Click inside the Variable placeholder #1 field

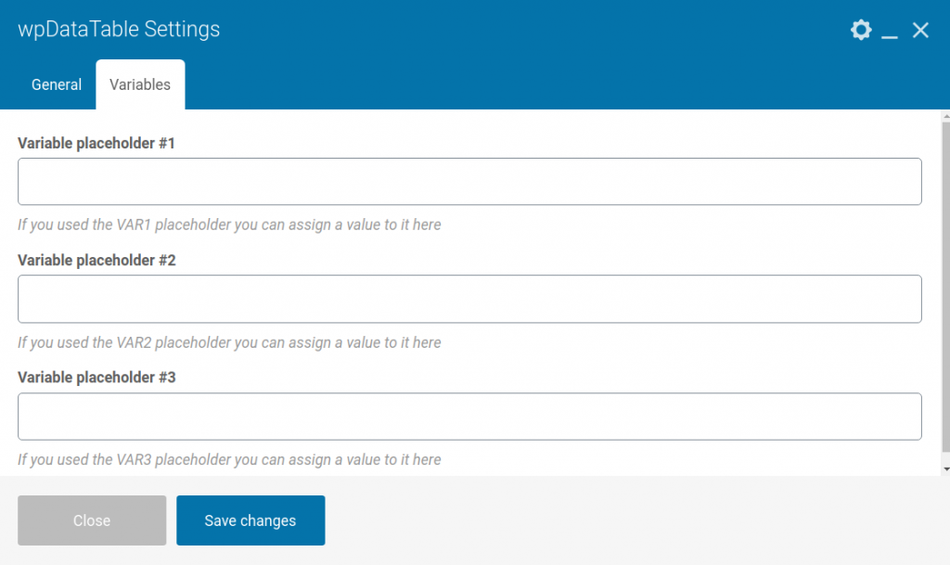coord(469,181)
